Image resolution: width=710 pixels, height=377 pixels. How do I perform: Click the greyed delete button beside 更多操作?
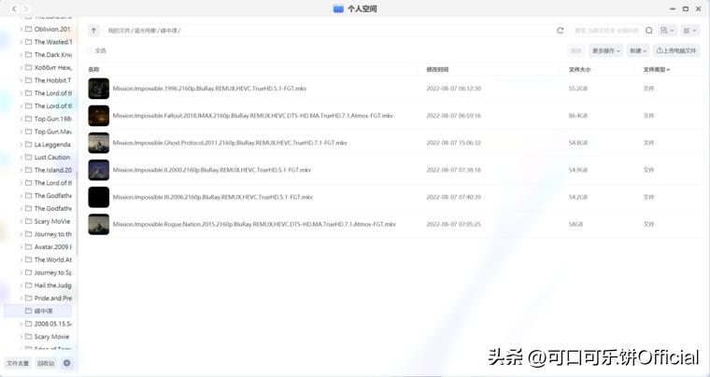(x=576, y=50)
